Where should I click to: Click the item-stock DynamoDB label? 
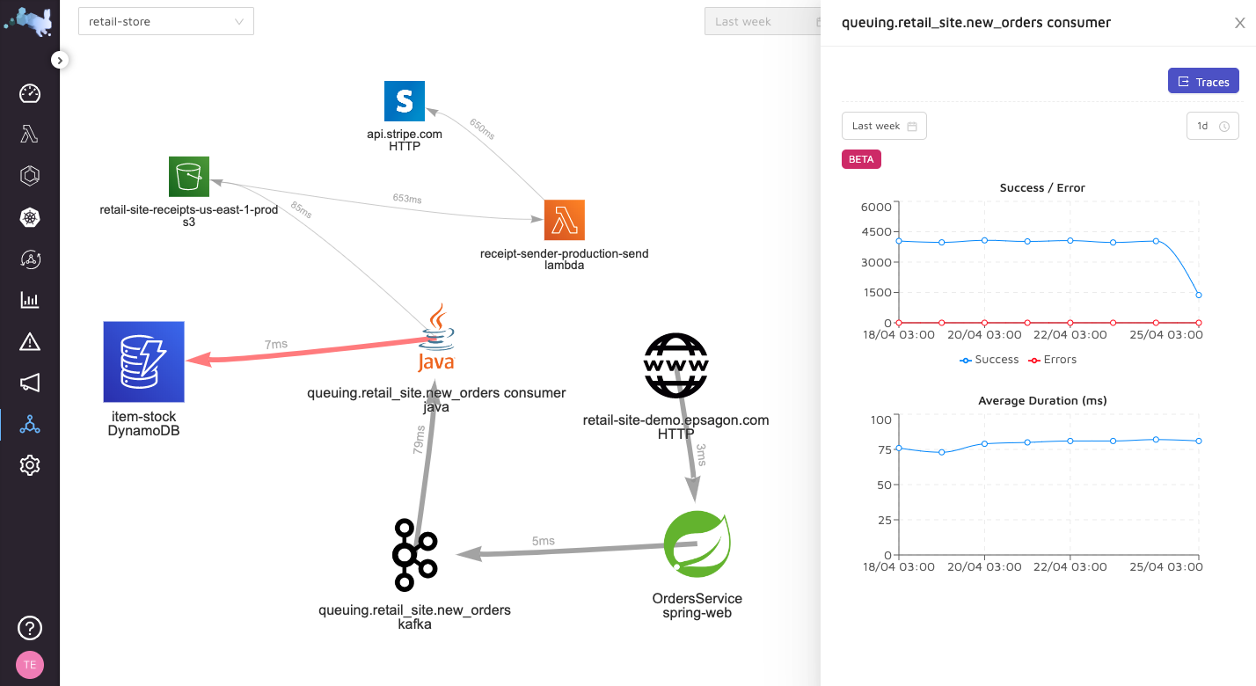143,423
